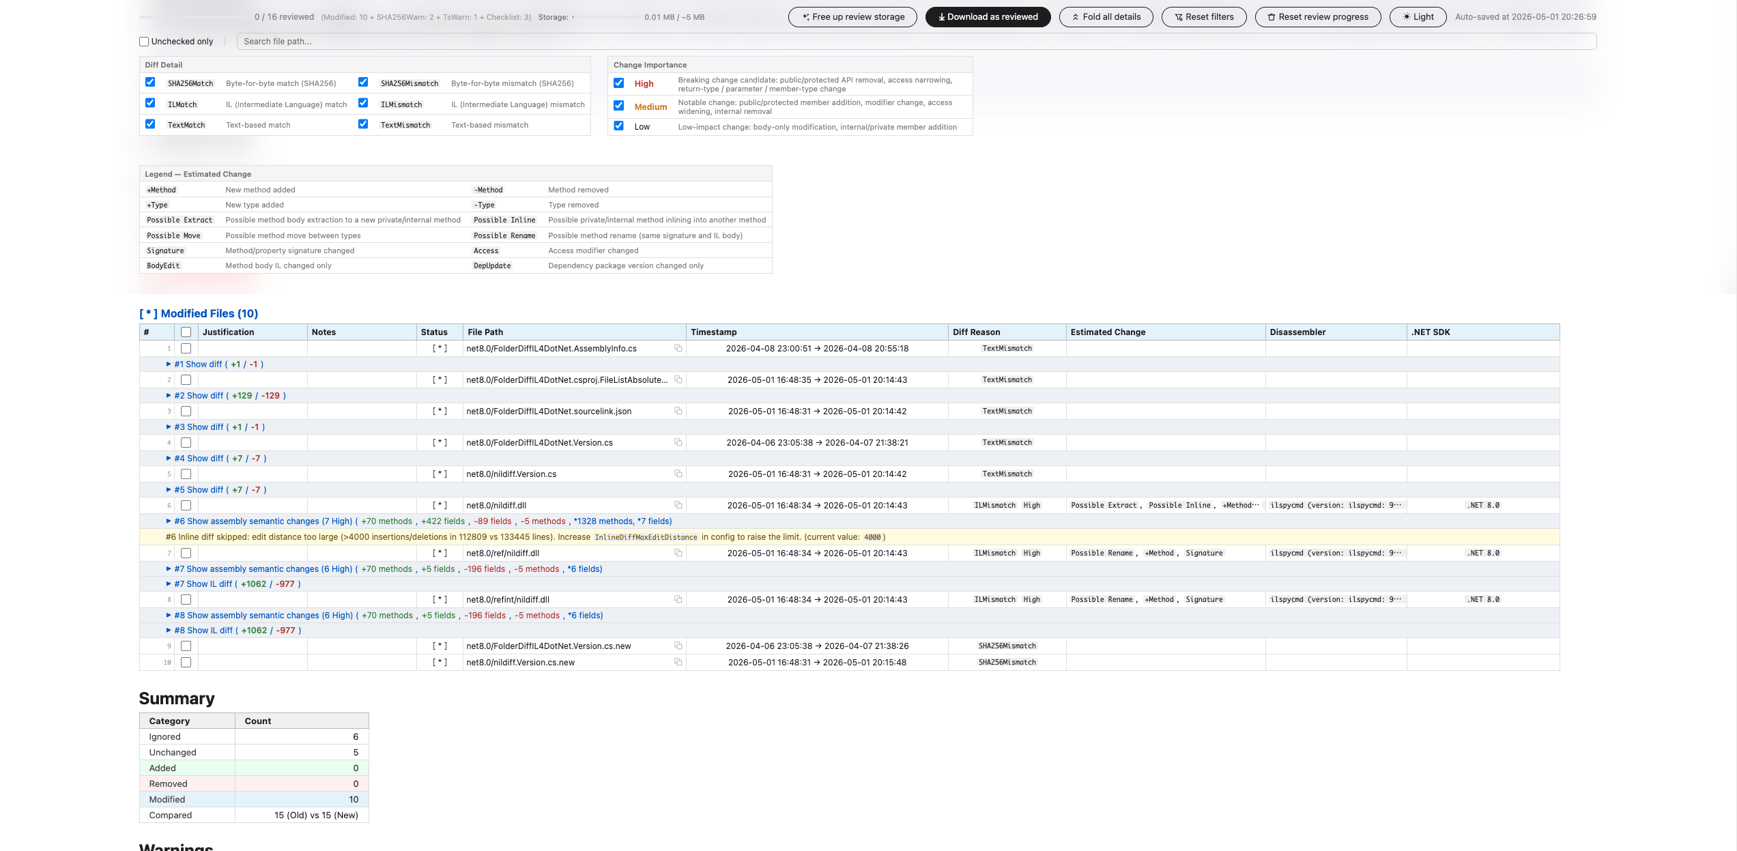This screenshot has height=851, width=1737.
Task: Uncheck the Low importance filter
Action: pyautogui.click(x=618, y=126)
